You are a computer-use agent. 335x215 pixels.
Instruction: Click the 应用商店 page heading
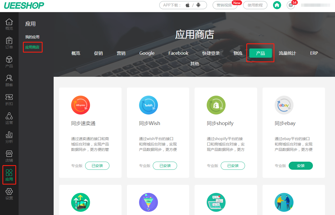pos(195,34)
